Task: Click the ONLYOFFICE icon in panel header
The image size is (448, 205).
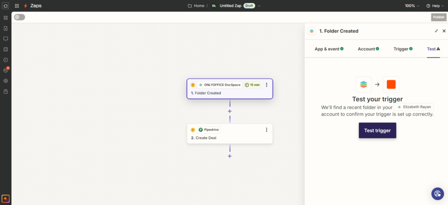Action: click(x=311, y=31)
